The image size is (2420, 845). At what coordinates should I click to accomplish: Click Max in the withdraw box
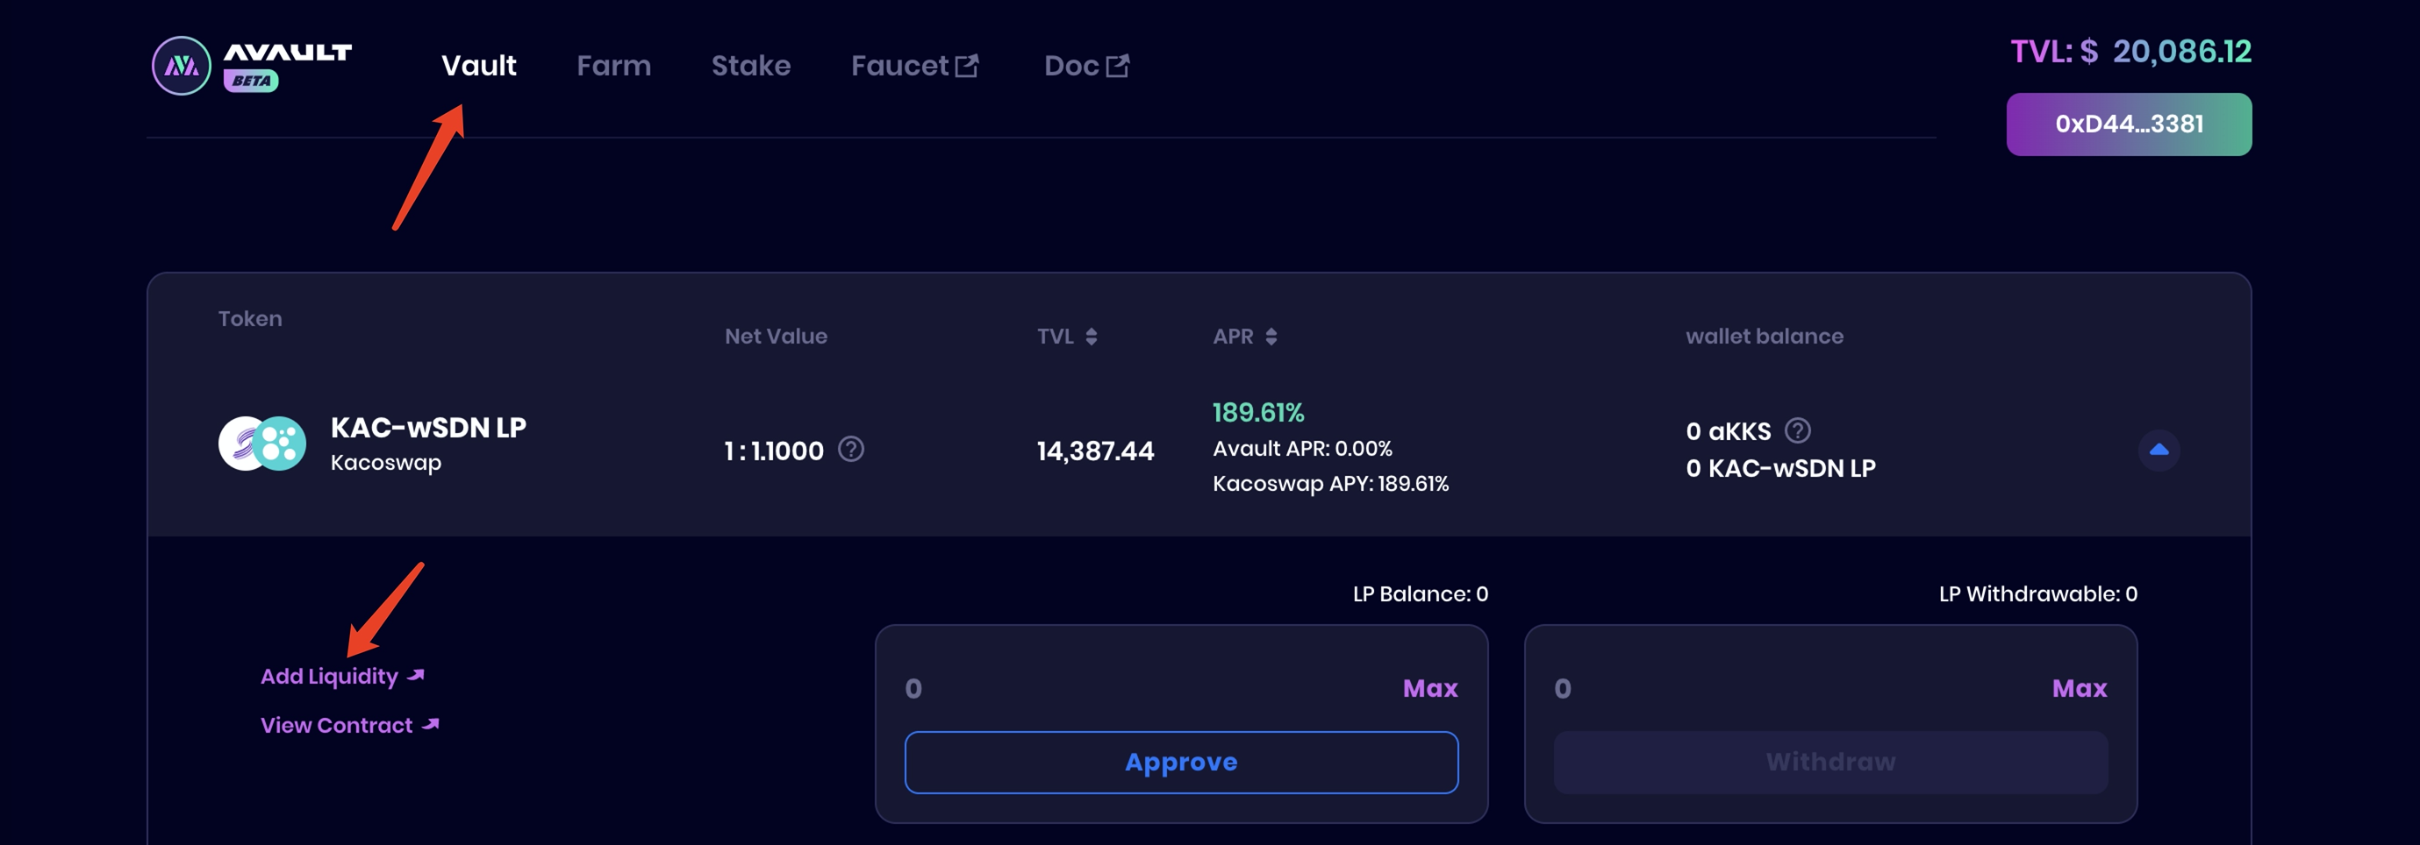coord(2078,688)
